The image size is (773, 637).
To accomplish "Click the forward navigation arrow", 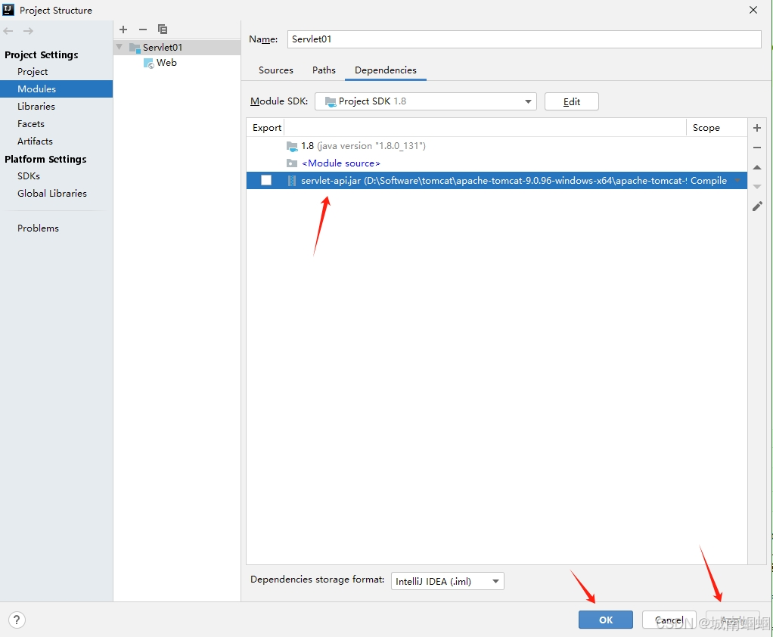I will (28, 31).
